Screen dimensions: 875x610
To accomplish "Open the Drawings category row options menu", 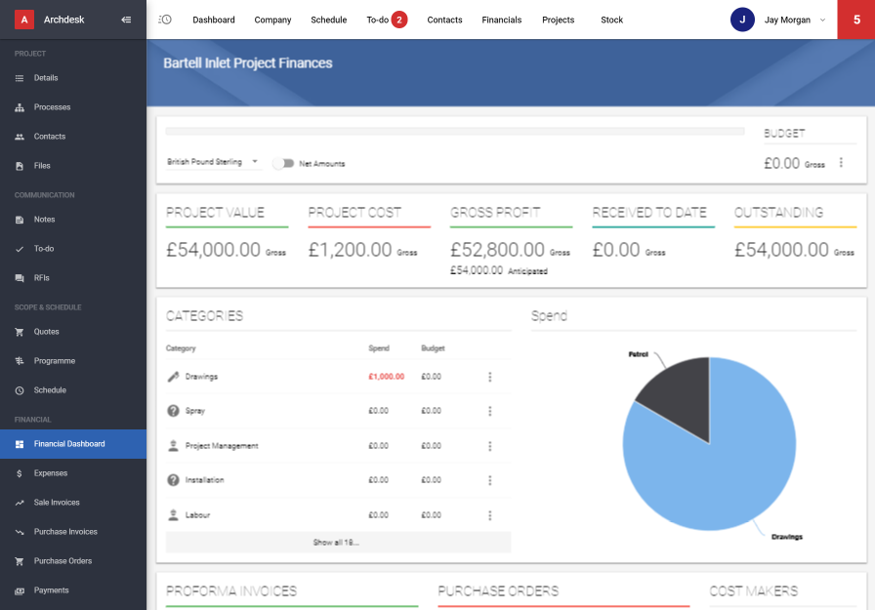I will tap(489, 377).
